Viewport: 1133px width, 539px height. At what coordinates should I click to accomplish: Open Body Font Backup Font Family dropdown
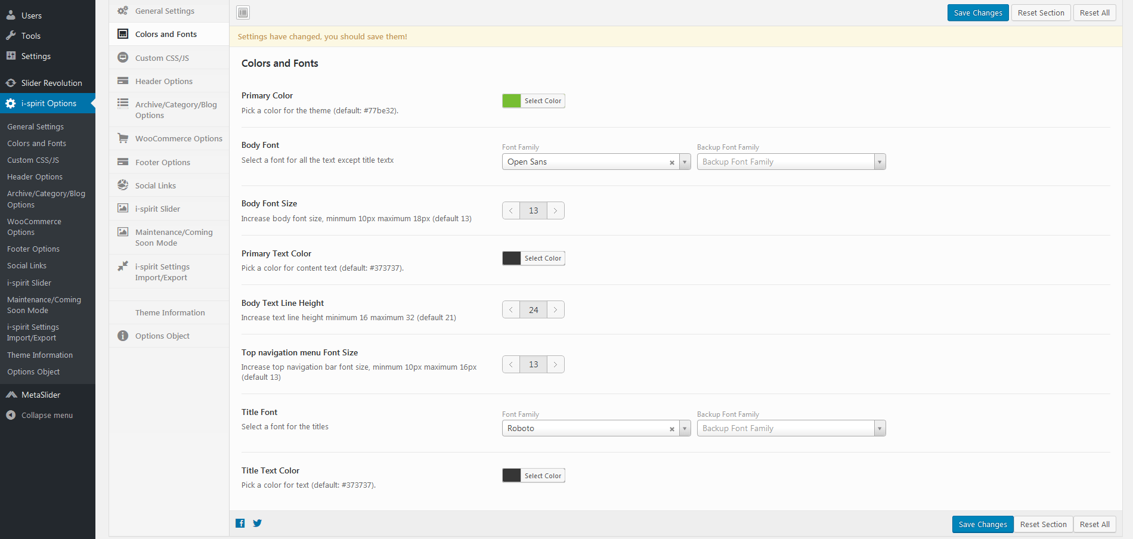[x=791, y=162]
